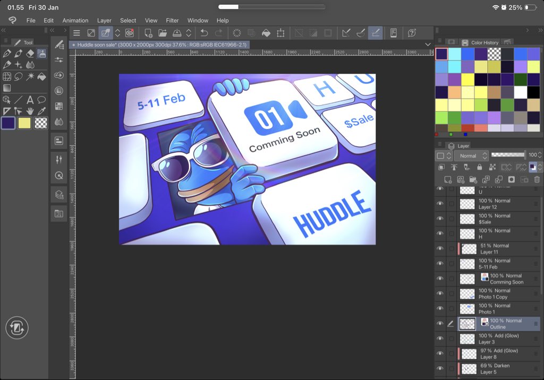Click the Create layer mask icon

(512, 179)
